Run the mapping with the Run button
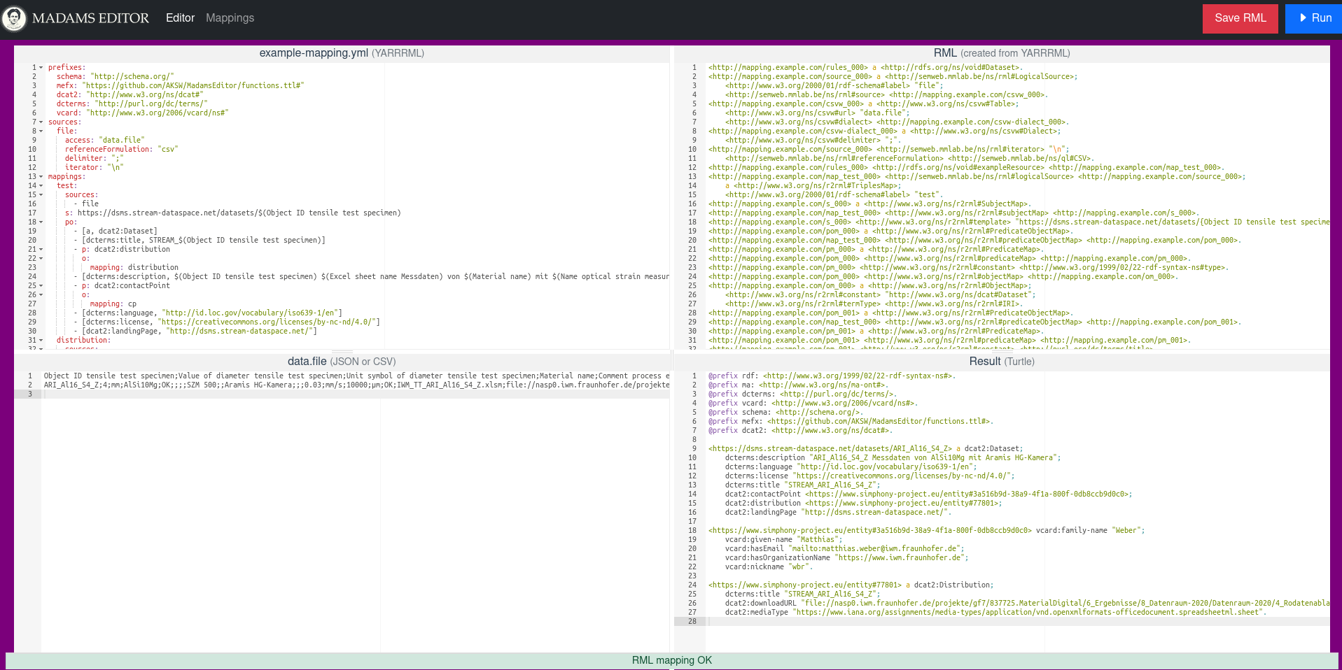The image size is (1342, 670). pyautogui.click(x=1314, y=18)
